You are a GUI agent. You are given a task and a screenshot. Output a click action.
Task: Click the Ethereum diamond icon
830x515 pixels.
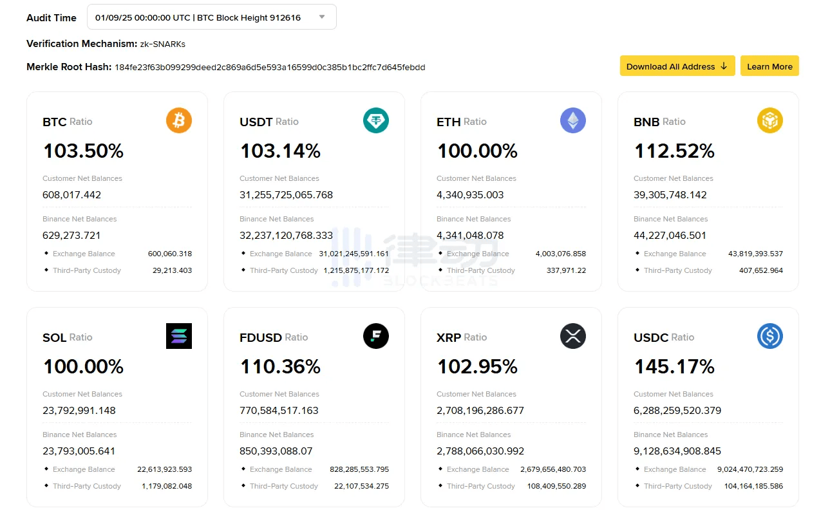(x=573, y=120)
